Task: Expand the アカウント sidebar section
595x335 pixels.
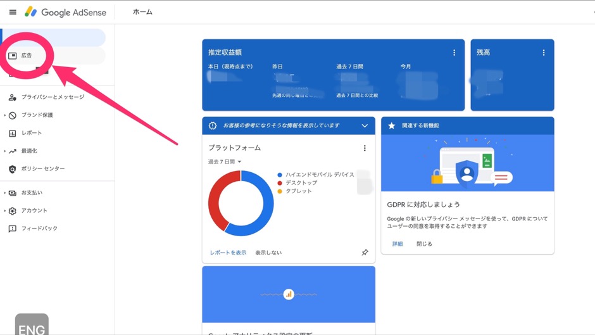Action: click(5, 211)
